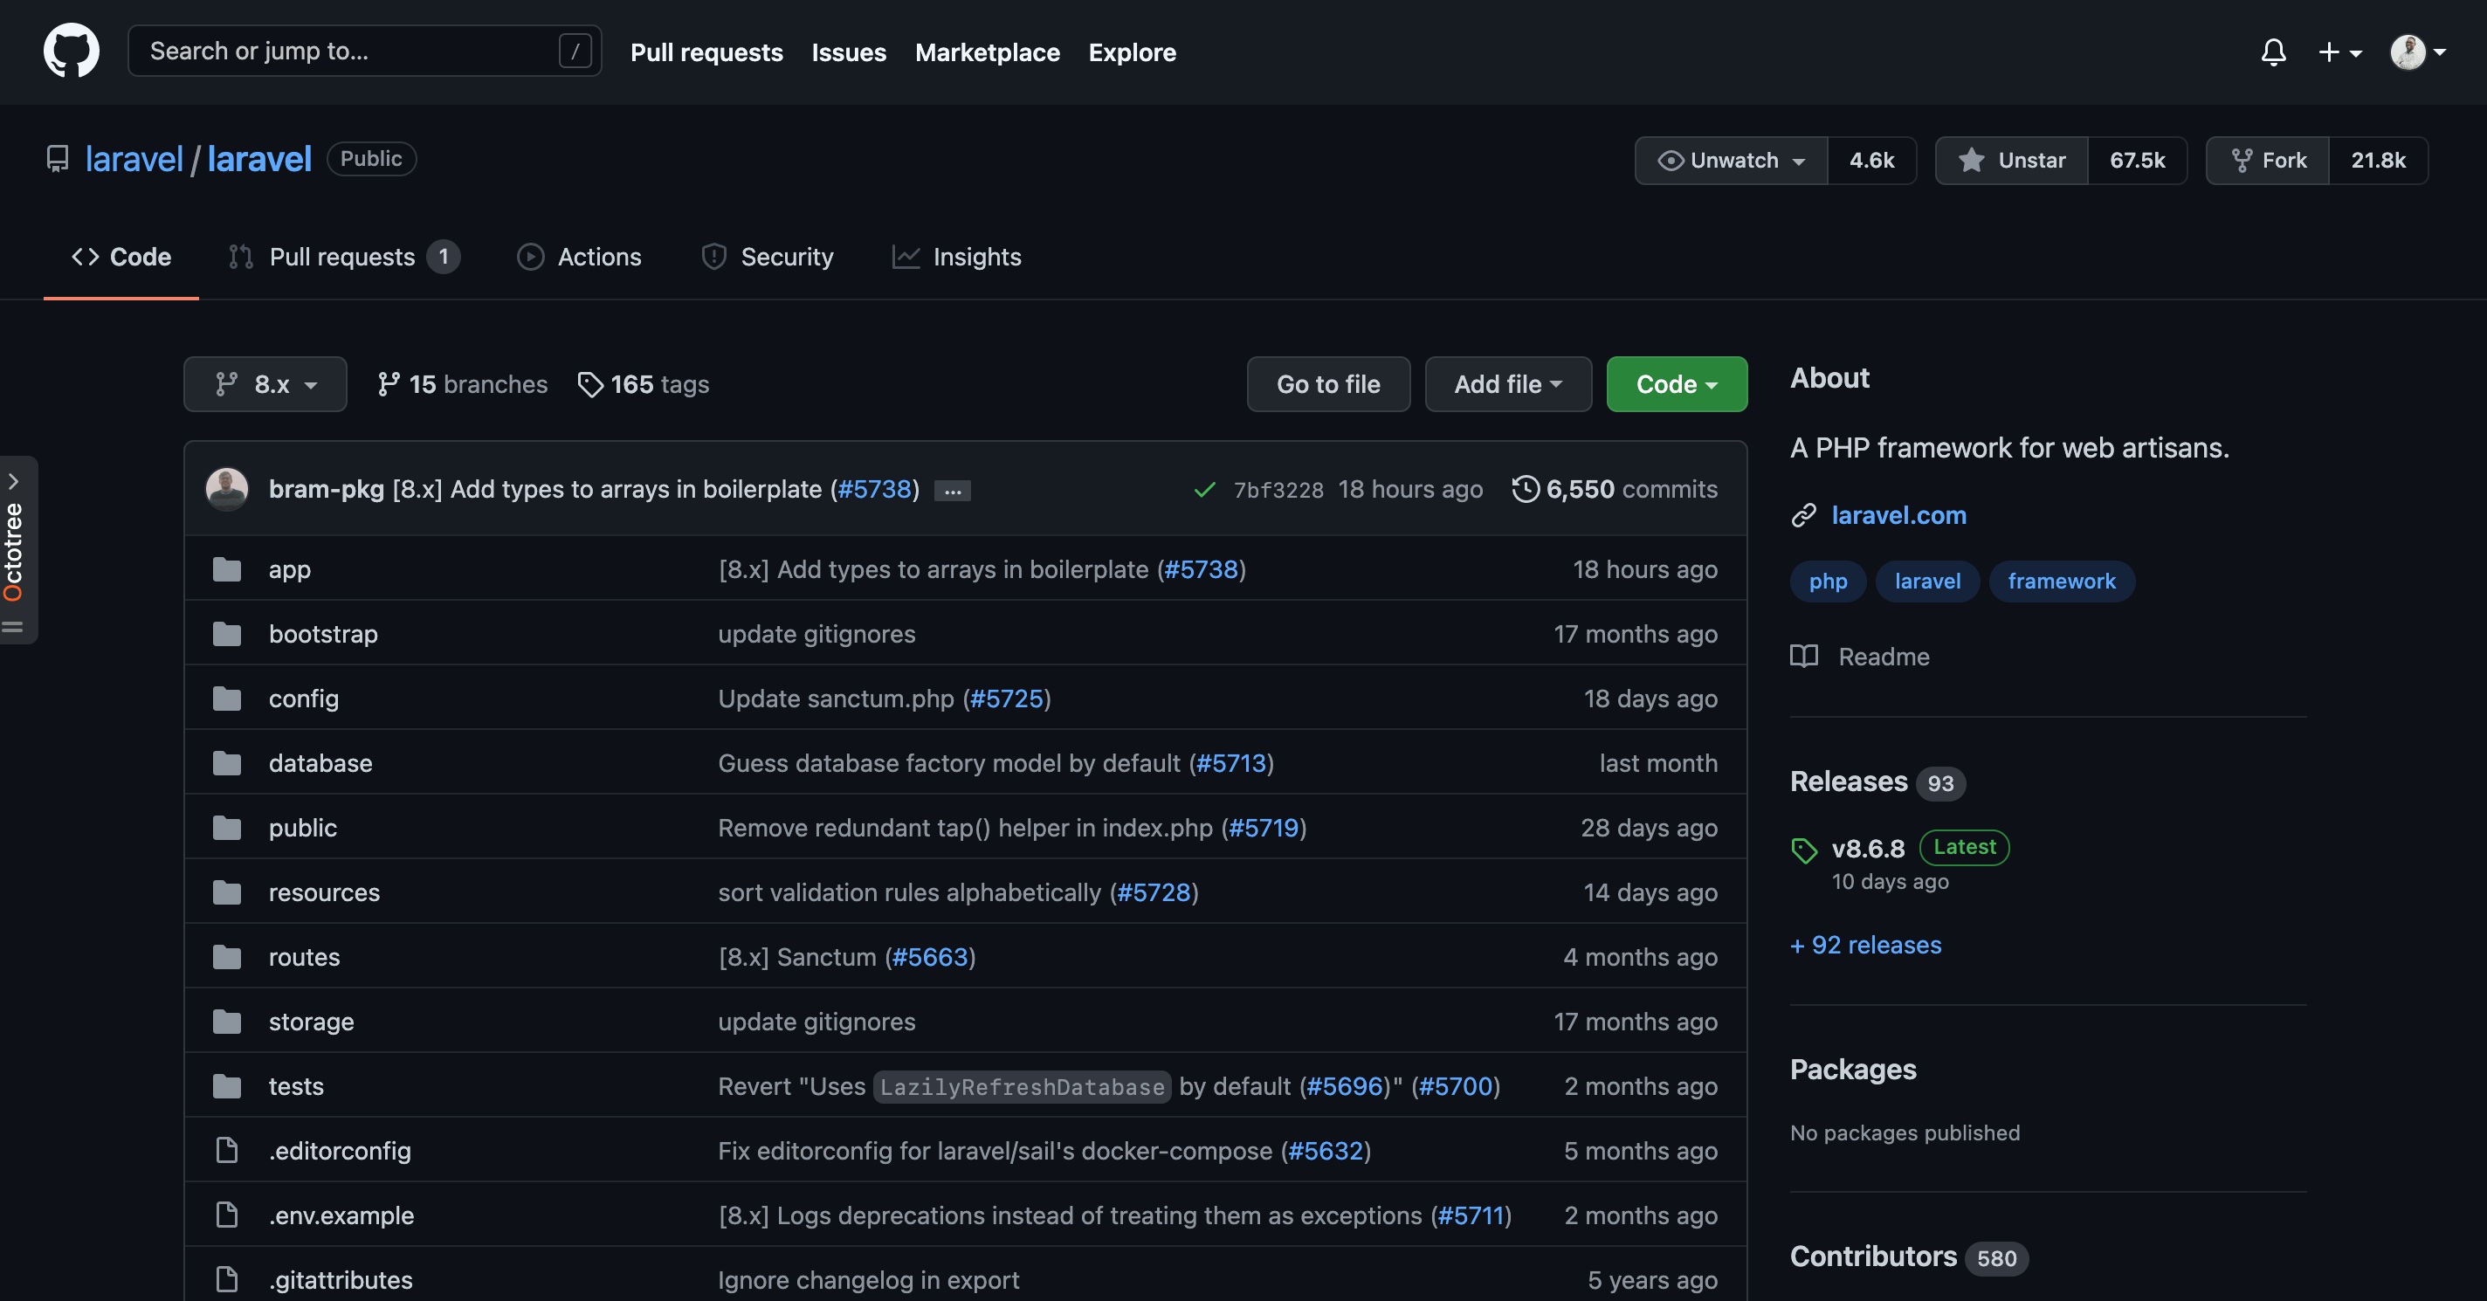Expand commit message ellipsis button
Viewport: 2487px width, 1301px height.
pos(952,492)
